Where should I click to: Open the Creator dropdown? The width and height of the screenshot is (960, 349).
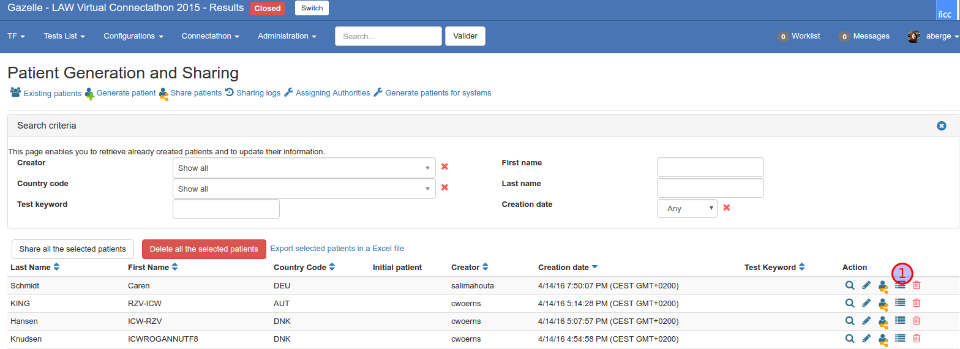304,168
